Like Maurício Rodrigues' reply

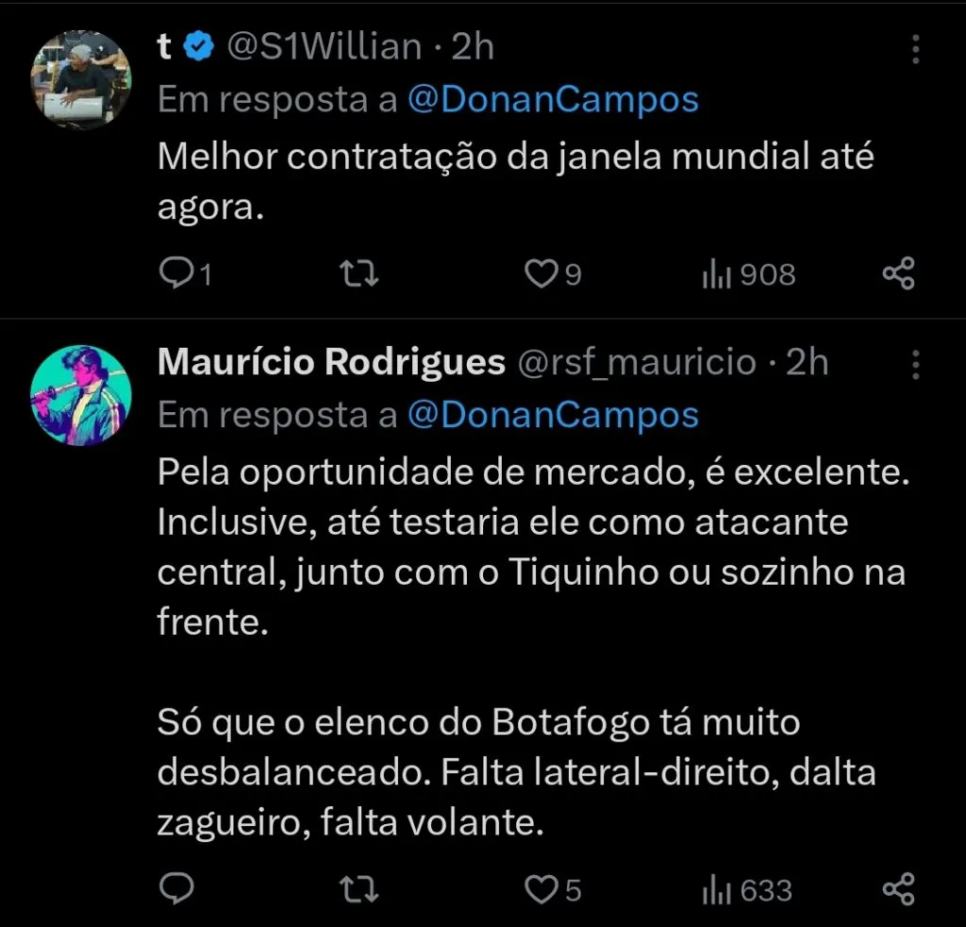coord(541,888)
